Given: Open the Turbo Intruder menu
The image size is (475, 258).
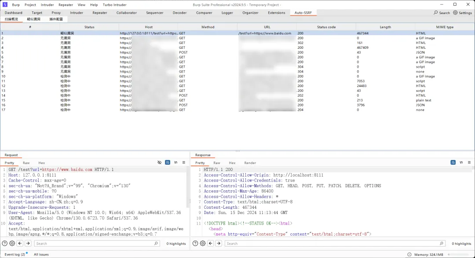Looking at the screenshot, I should pos(114,5).
